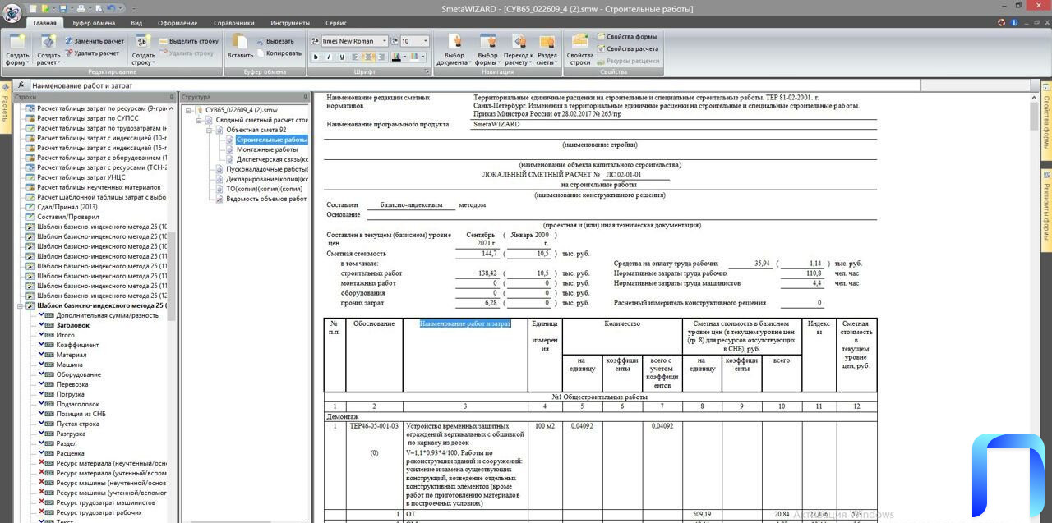Click the fx formula button
Screen dimensions: 1052x523
tap(21, 85)
